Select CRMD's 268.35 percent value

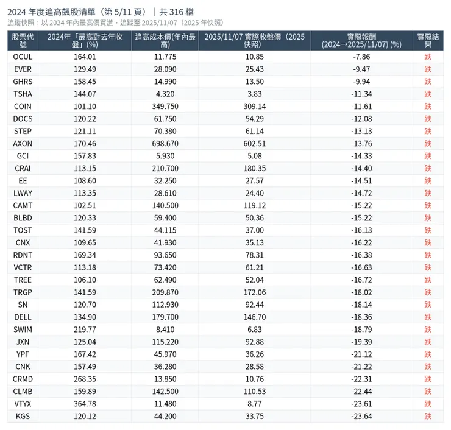click(85, 379)
